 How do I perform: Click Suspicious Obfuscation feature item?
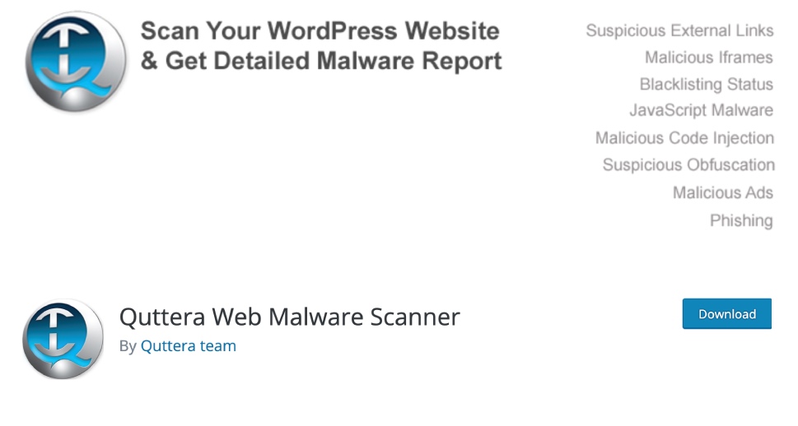pos(688,164)
